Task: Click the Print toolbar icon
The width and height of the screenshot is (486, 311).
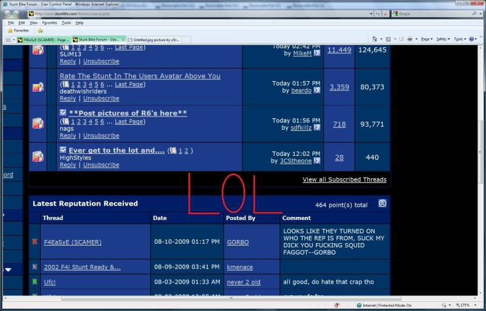Action: pyautogui.click(x=409, y=39)
